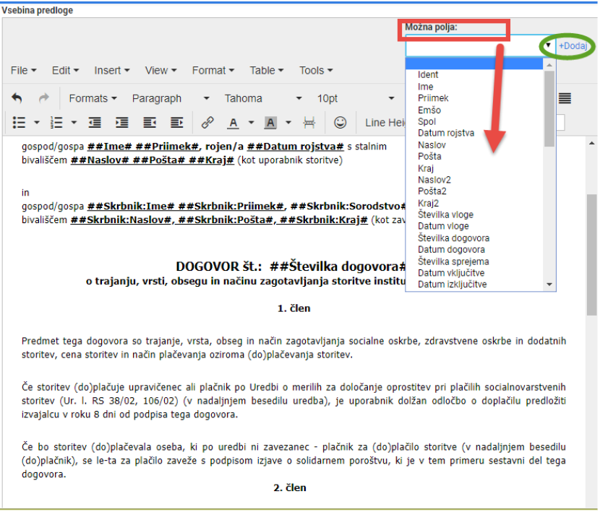Screen dimensions: 600x512
Task: Open the 10pt font size dropdown
Action: pos(356,99)
